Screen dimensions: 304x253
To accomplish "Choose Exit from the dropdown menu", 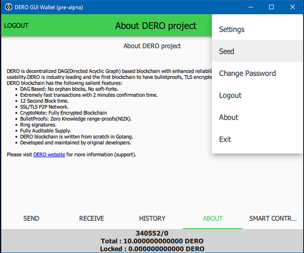I will point(257,139).
